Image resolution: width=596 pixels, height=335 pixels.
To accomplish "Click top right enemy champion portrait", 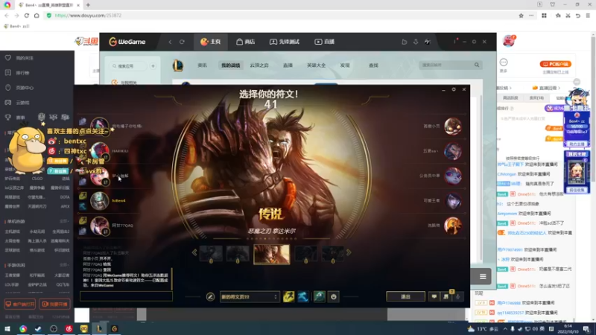I will click(x=453, y=127).
